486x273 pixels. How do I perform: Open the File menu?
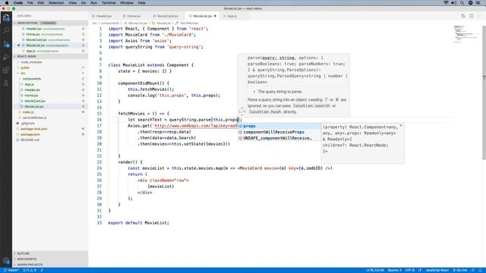[x=30, y=3]
